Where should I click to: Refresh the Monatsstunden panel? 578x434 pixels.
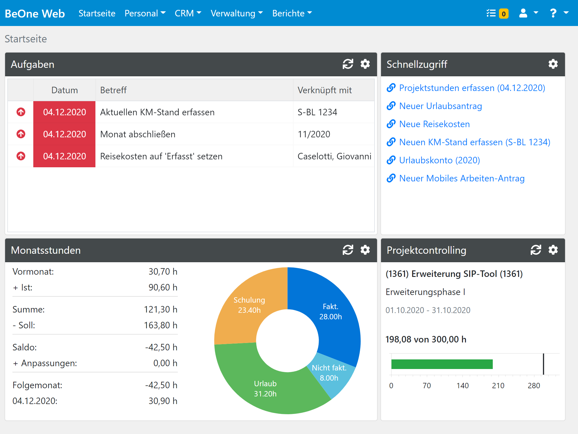click(348, 250)
